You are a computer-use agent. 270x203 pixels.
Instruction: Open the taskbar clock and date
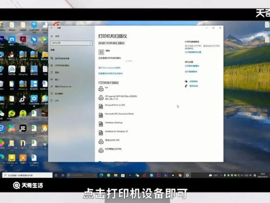tap(263, 175)
